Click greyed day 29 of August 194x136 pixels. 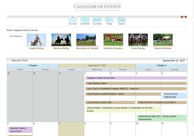pos(8,73)
